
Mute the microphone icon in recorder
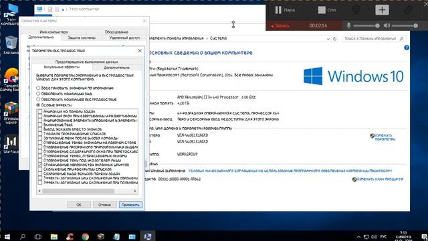pos(348,25)
